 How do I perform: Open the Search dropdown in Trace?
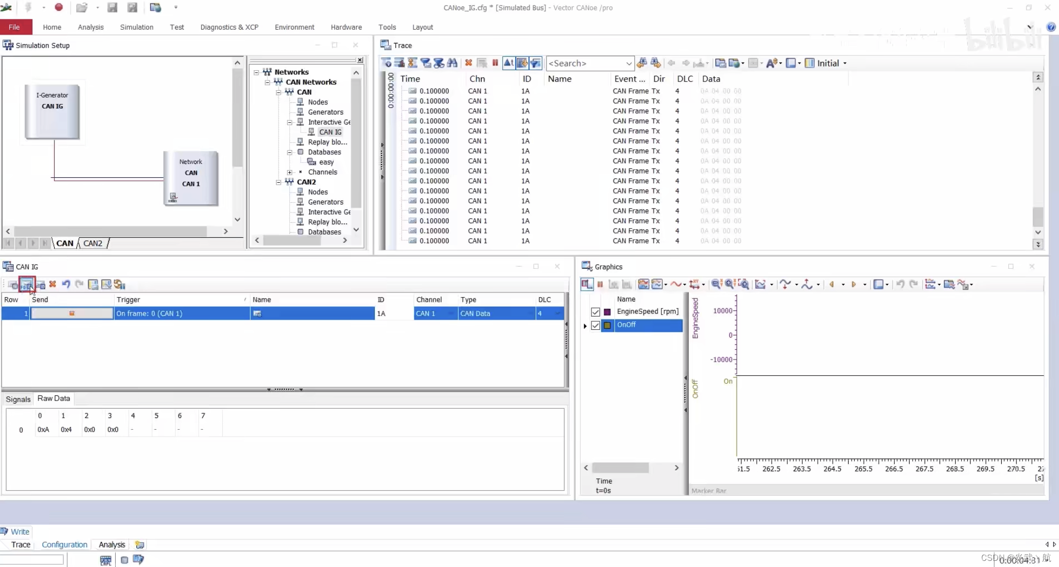pyautogui.click(x=629, y=64)
